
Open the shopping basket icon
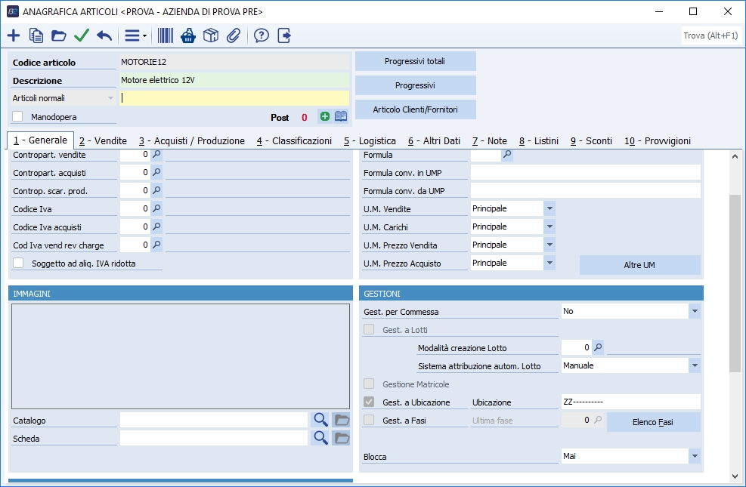(x=188, y=35)
